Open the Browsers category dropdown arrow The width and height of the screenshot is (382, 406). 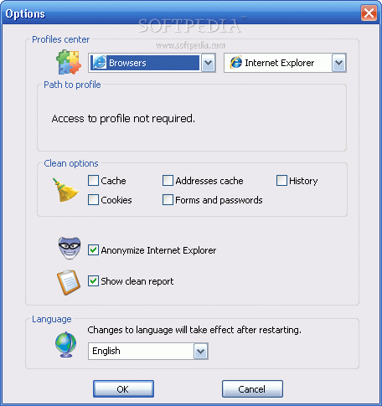pyautogui.click(x=208, y=63)
